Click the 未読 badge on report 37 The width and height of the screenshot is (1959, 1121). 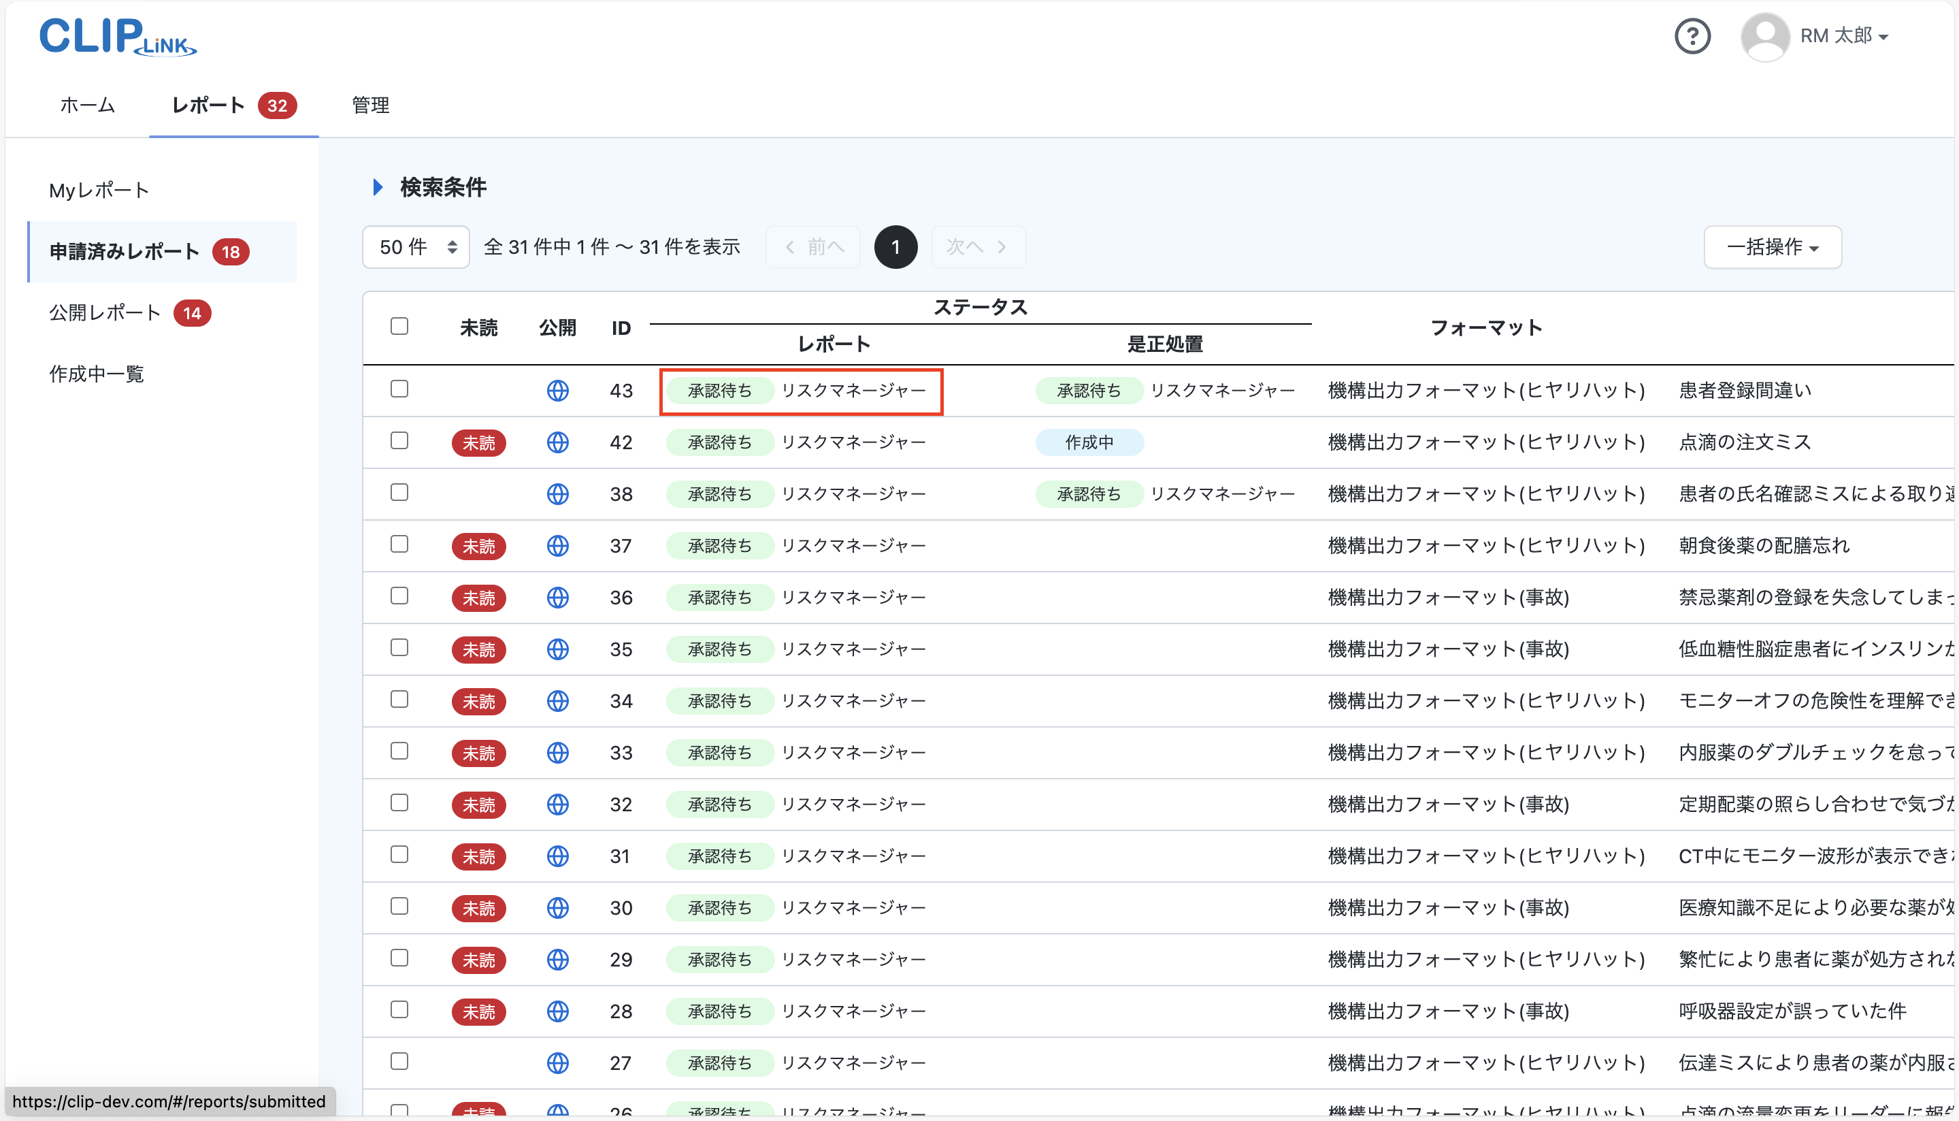[478, 546]
